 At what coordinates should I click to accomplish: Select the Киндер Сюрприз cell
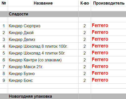pos(43,26)
